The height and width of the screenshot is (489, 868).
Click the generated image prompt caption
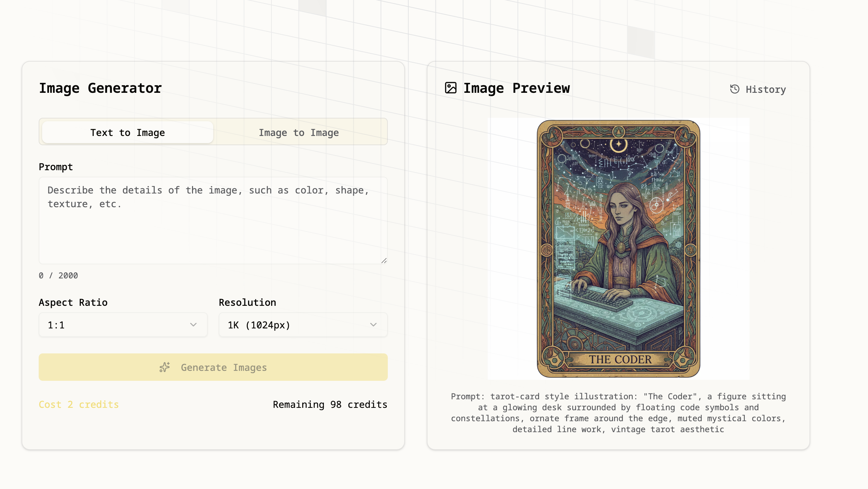618,413
